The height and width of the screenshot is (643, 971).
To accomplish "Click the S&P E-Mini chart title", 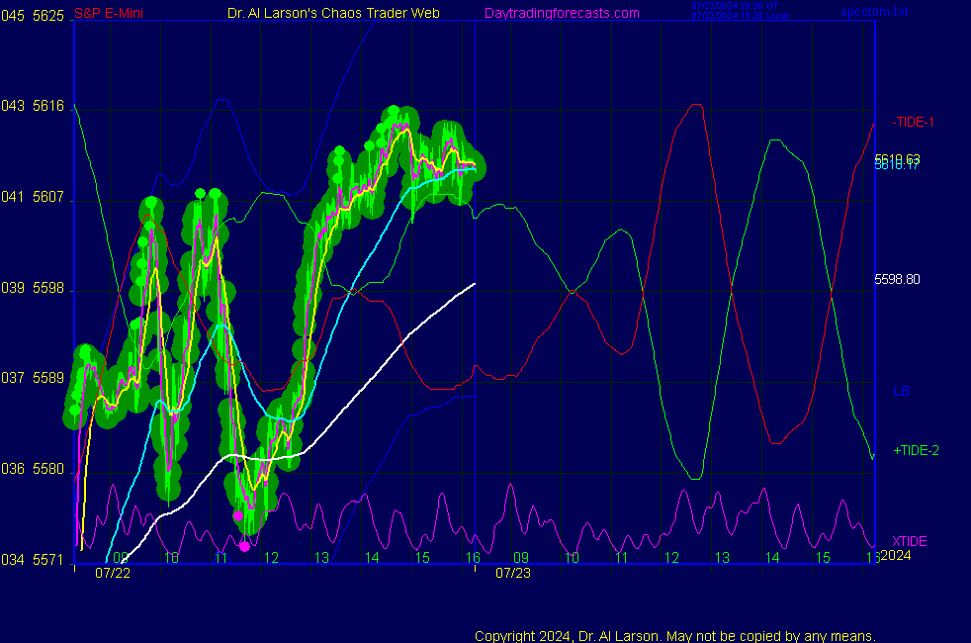I will pyautogui.click(x=109, y=13).
